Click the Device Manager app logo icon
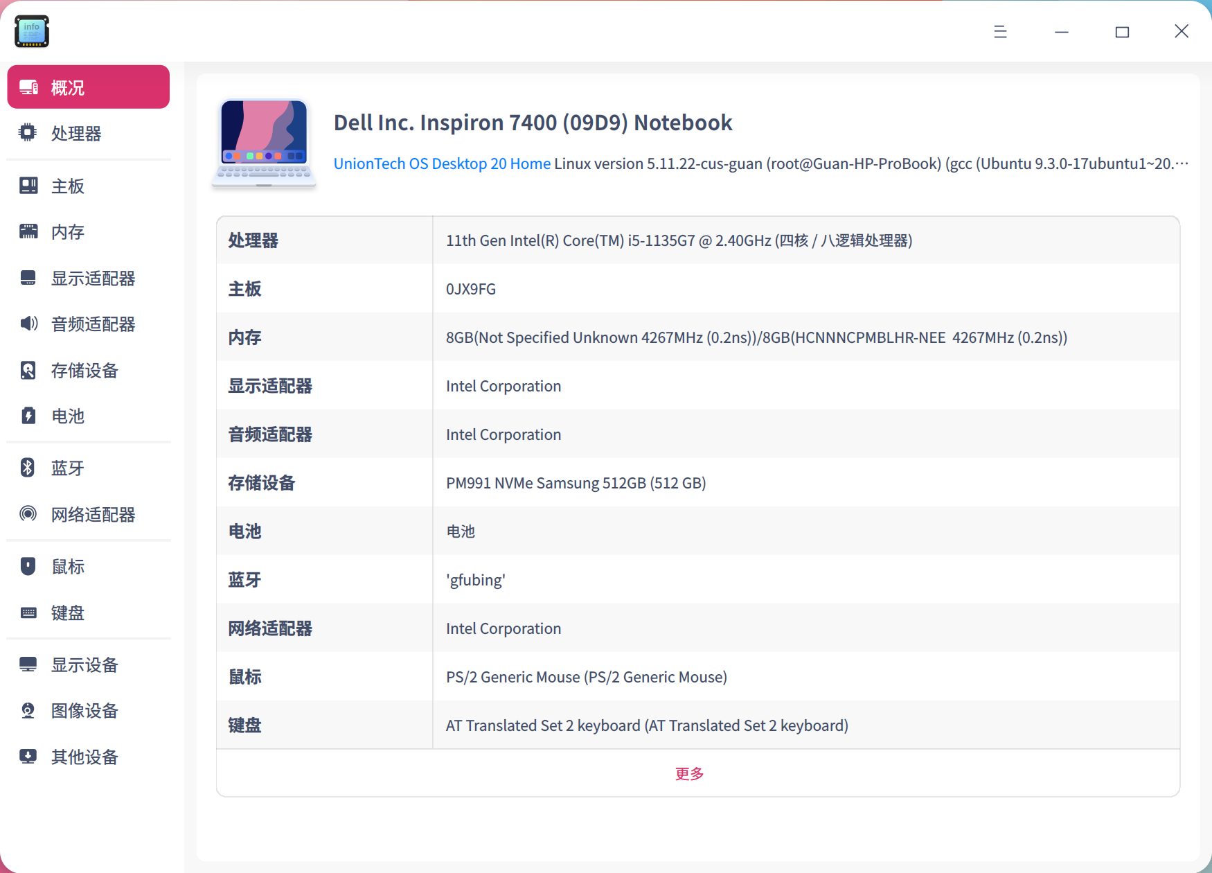Screen dimensions: 1212x873 click(x=32, y=31)
